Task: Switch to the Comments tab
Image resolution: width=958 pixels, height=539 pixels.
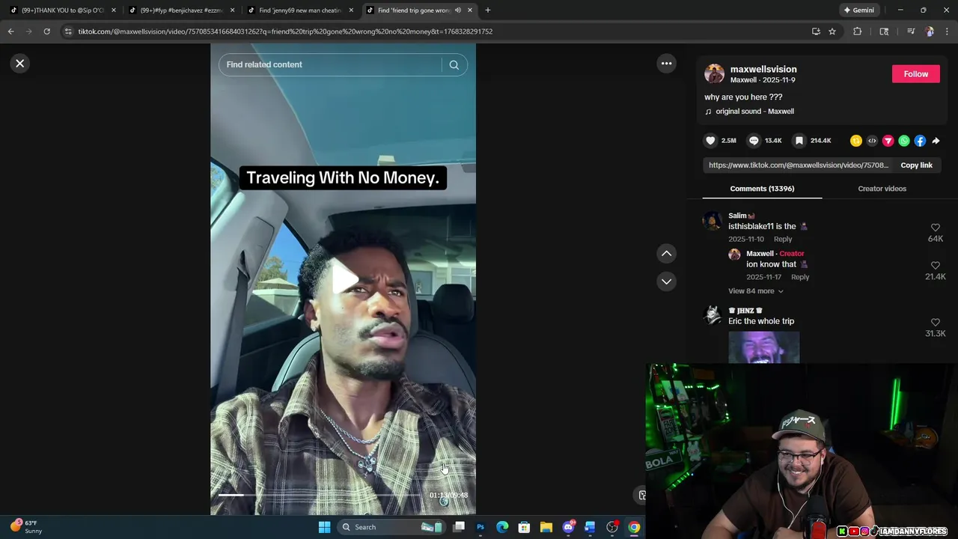Action: coord(762,189)
